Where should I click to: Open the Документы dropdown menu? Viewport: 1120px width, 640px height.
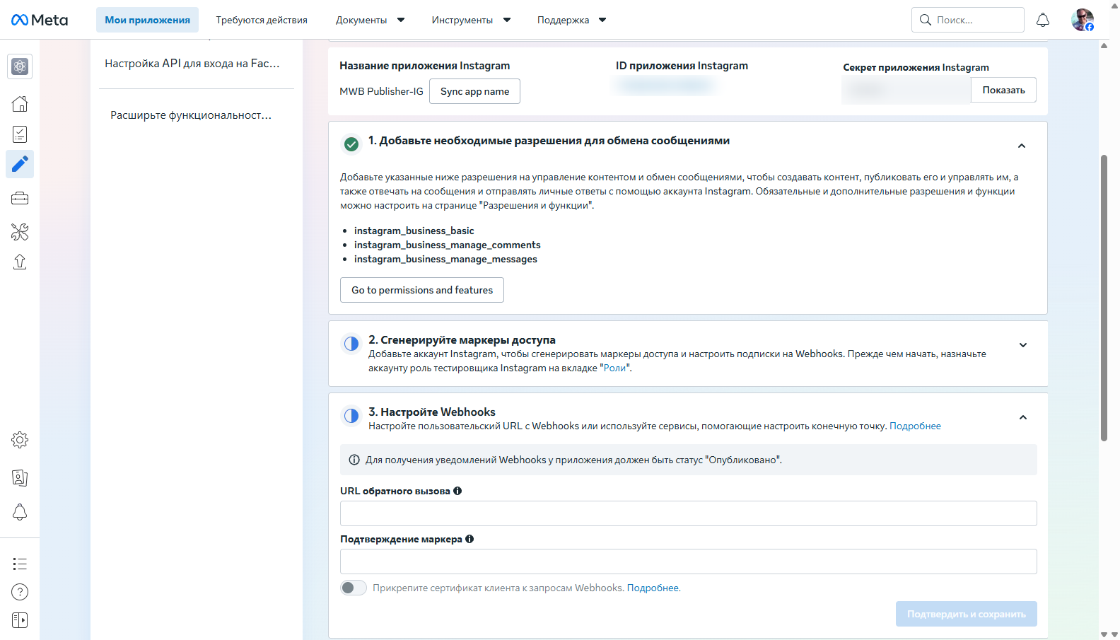[x=370, y=20]
